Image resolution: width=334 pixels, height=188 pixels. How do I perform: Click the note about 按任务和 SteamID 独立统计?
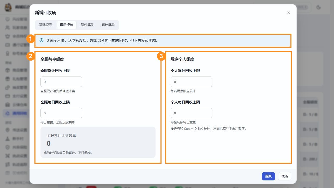point(209,128)
